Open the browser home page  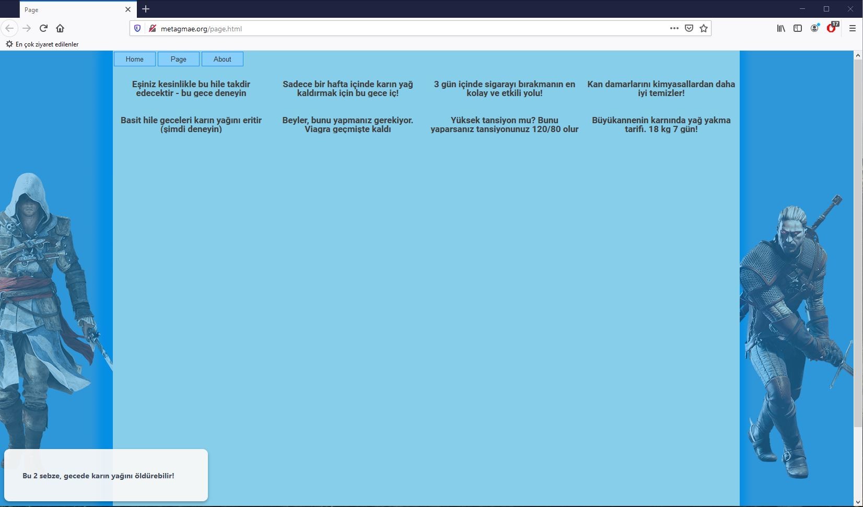pos(60,28)
